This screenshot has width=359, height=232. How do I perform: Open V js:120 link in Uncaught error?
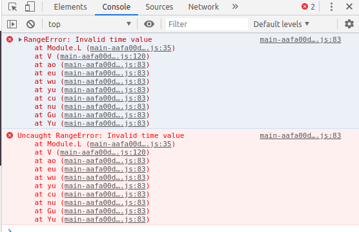point(103,152)
